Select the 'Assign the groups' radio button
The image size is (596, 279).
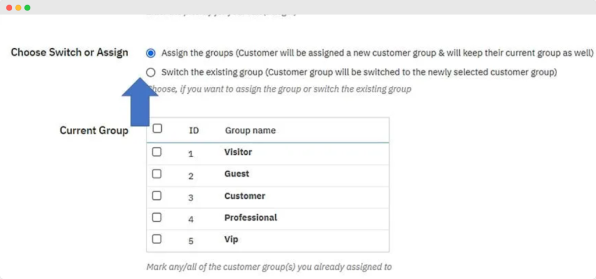tap(151, 53)
